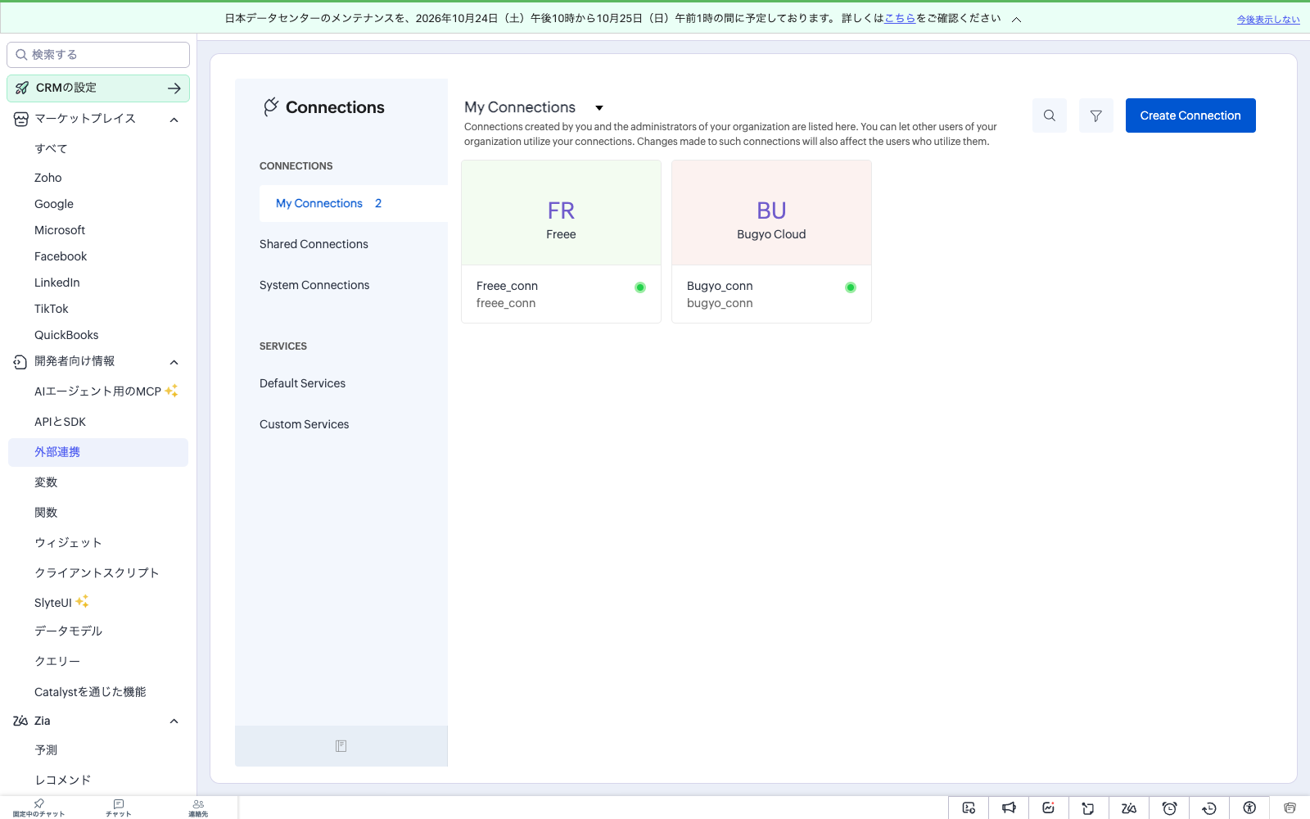Open the Bugyo Cloud connection card

tap(771, 242)
